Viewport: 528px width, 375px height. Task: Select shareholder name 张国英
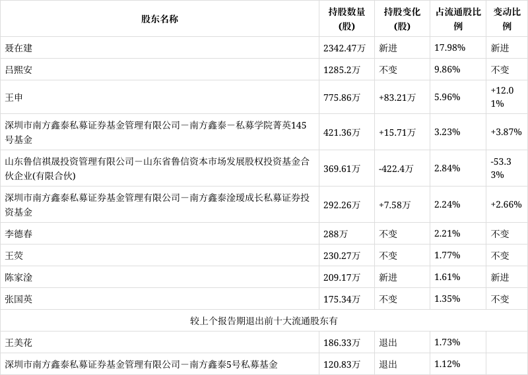(x=18, y=299)
